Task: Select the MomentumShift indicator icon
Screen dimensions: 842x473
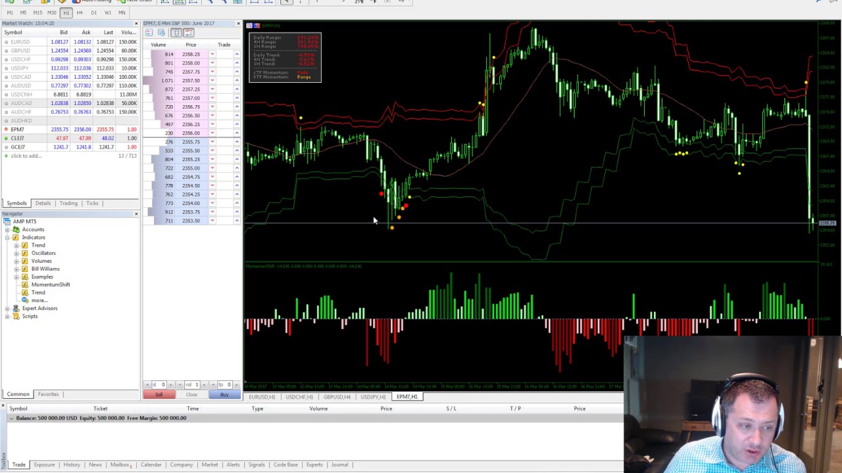Action: [25, 284]
